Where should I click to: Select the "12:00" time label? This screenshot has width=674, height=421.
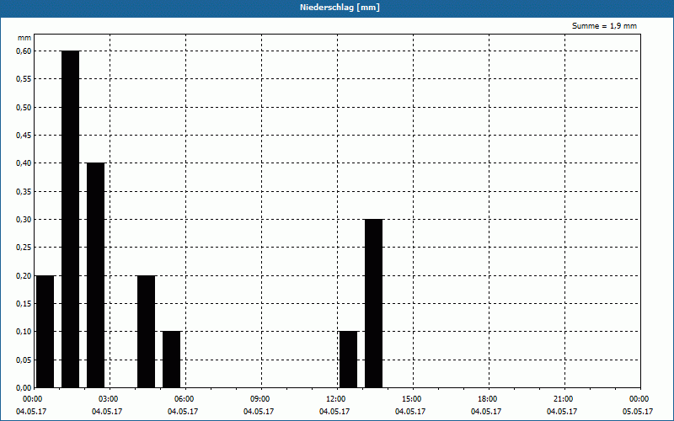click(336, 399)
